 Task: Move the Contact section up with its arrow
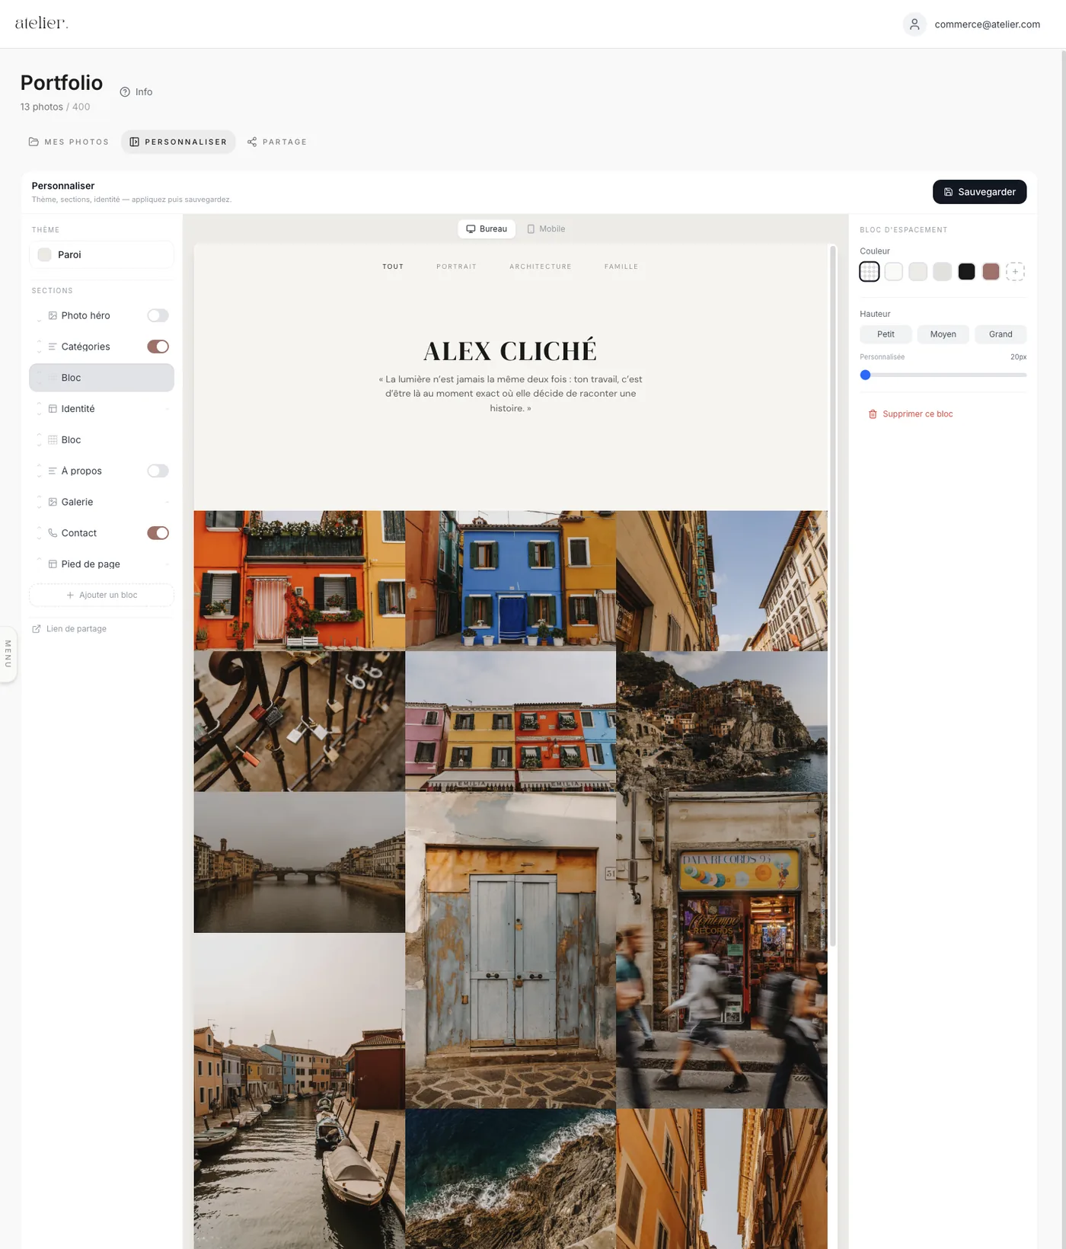[39, 529]
